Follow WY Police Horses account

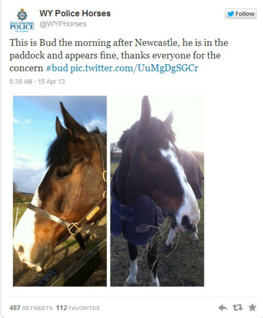[241, 14]
